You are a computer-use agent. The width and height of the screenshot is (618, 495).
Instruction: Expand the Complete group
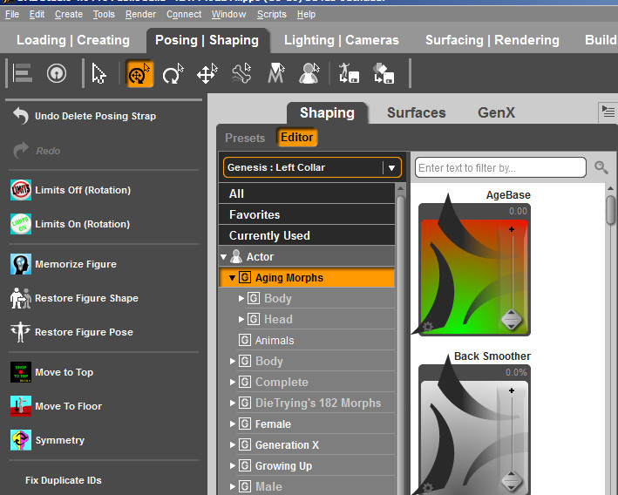(x=233, y=382)
